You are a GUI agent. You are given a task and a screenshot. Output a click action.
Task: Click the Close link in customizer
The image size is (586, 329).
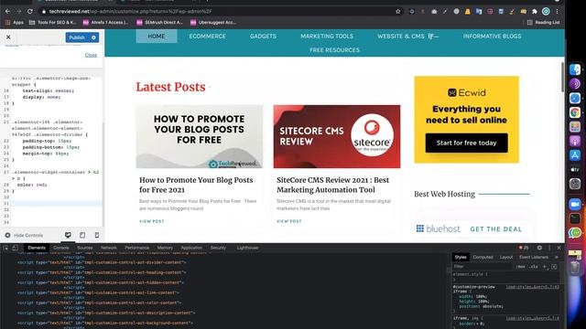91,55
